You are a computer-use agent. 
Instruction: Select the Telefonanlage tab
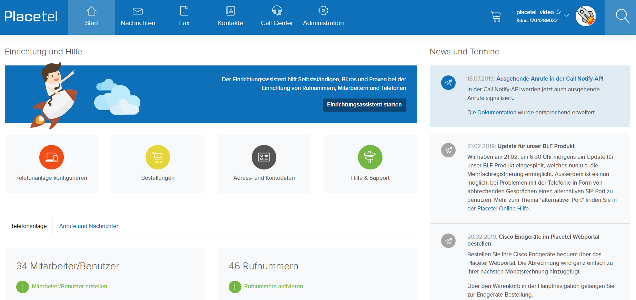point(29,226)
